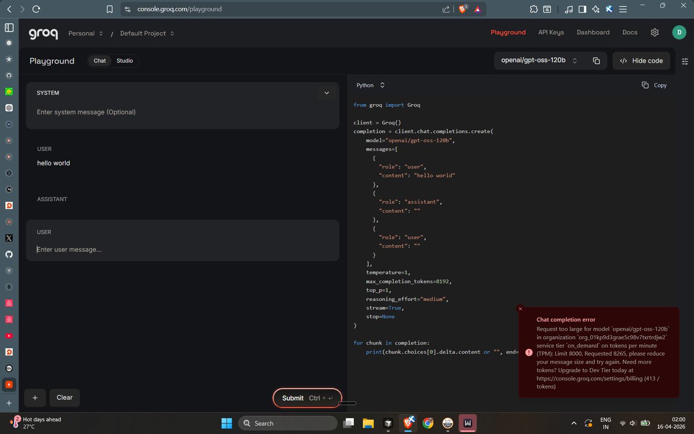The height and width of the screenshot is (434, 694).
Task: Open Leo AI sparkle icon in toolbar
Action: coord(596,9)
